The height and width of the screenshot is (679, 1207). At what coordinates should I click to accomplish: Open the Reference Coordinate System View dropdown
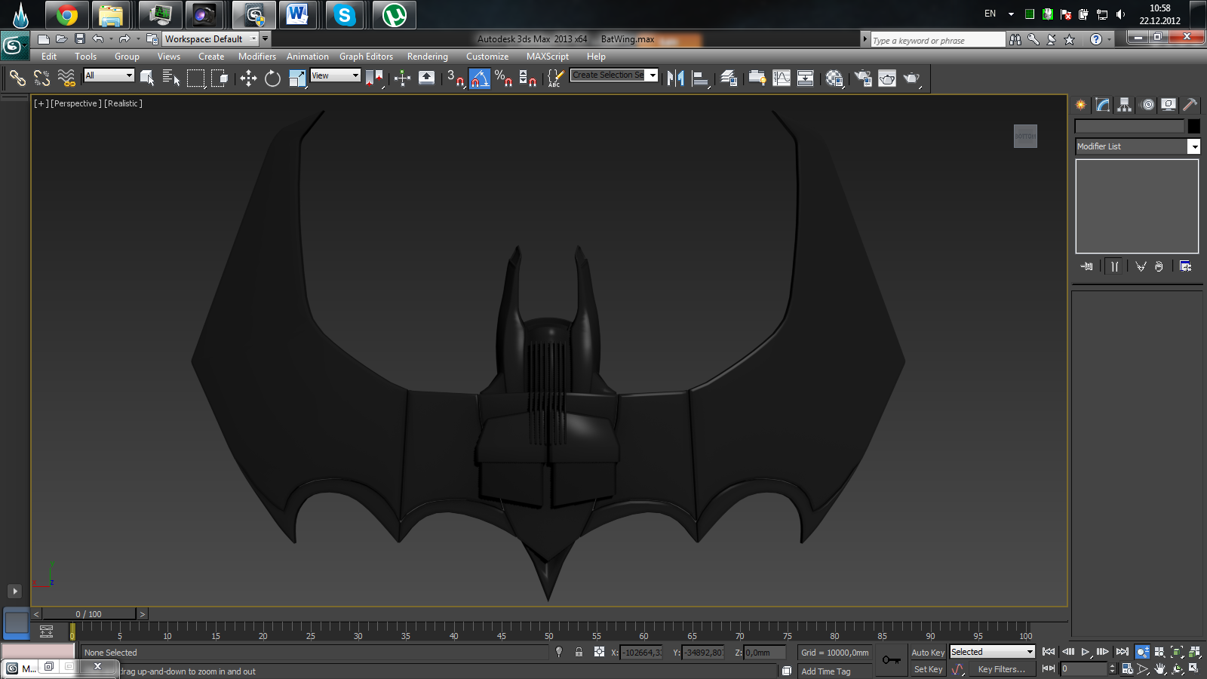(336, 75)
